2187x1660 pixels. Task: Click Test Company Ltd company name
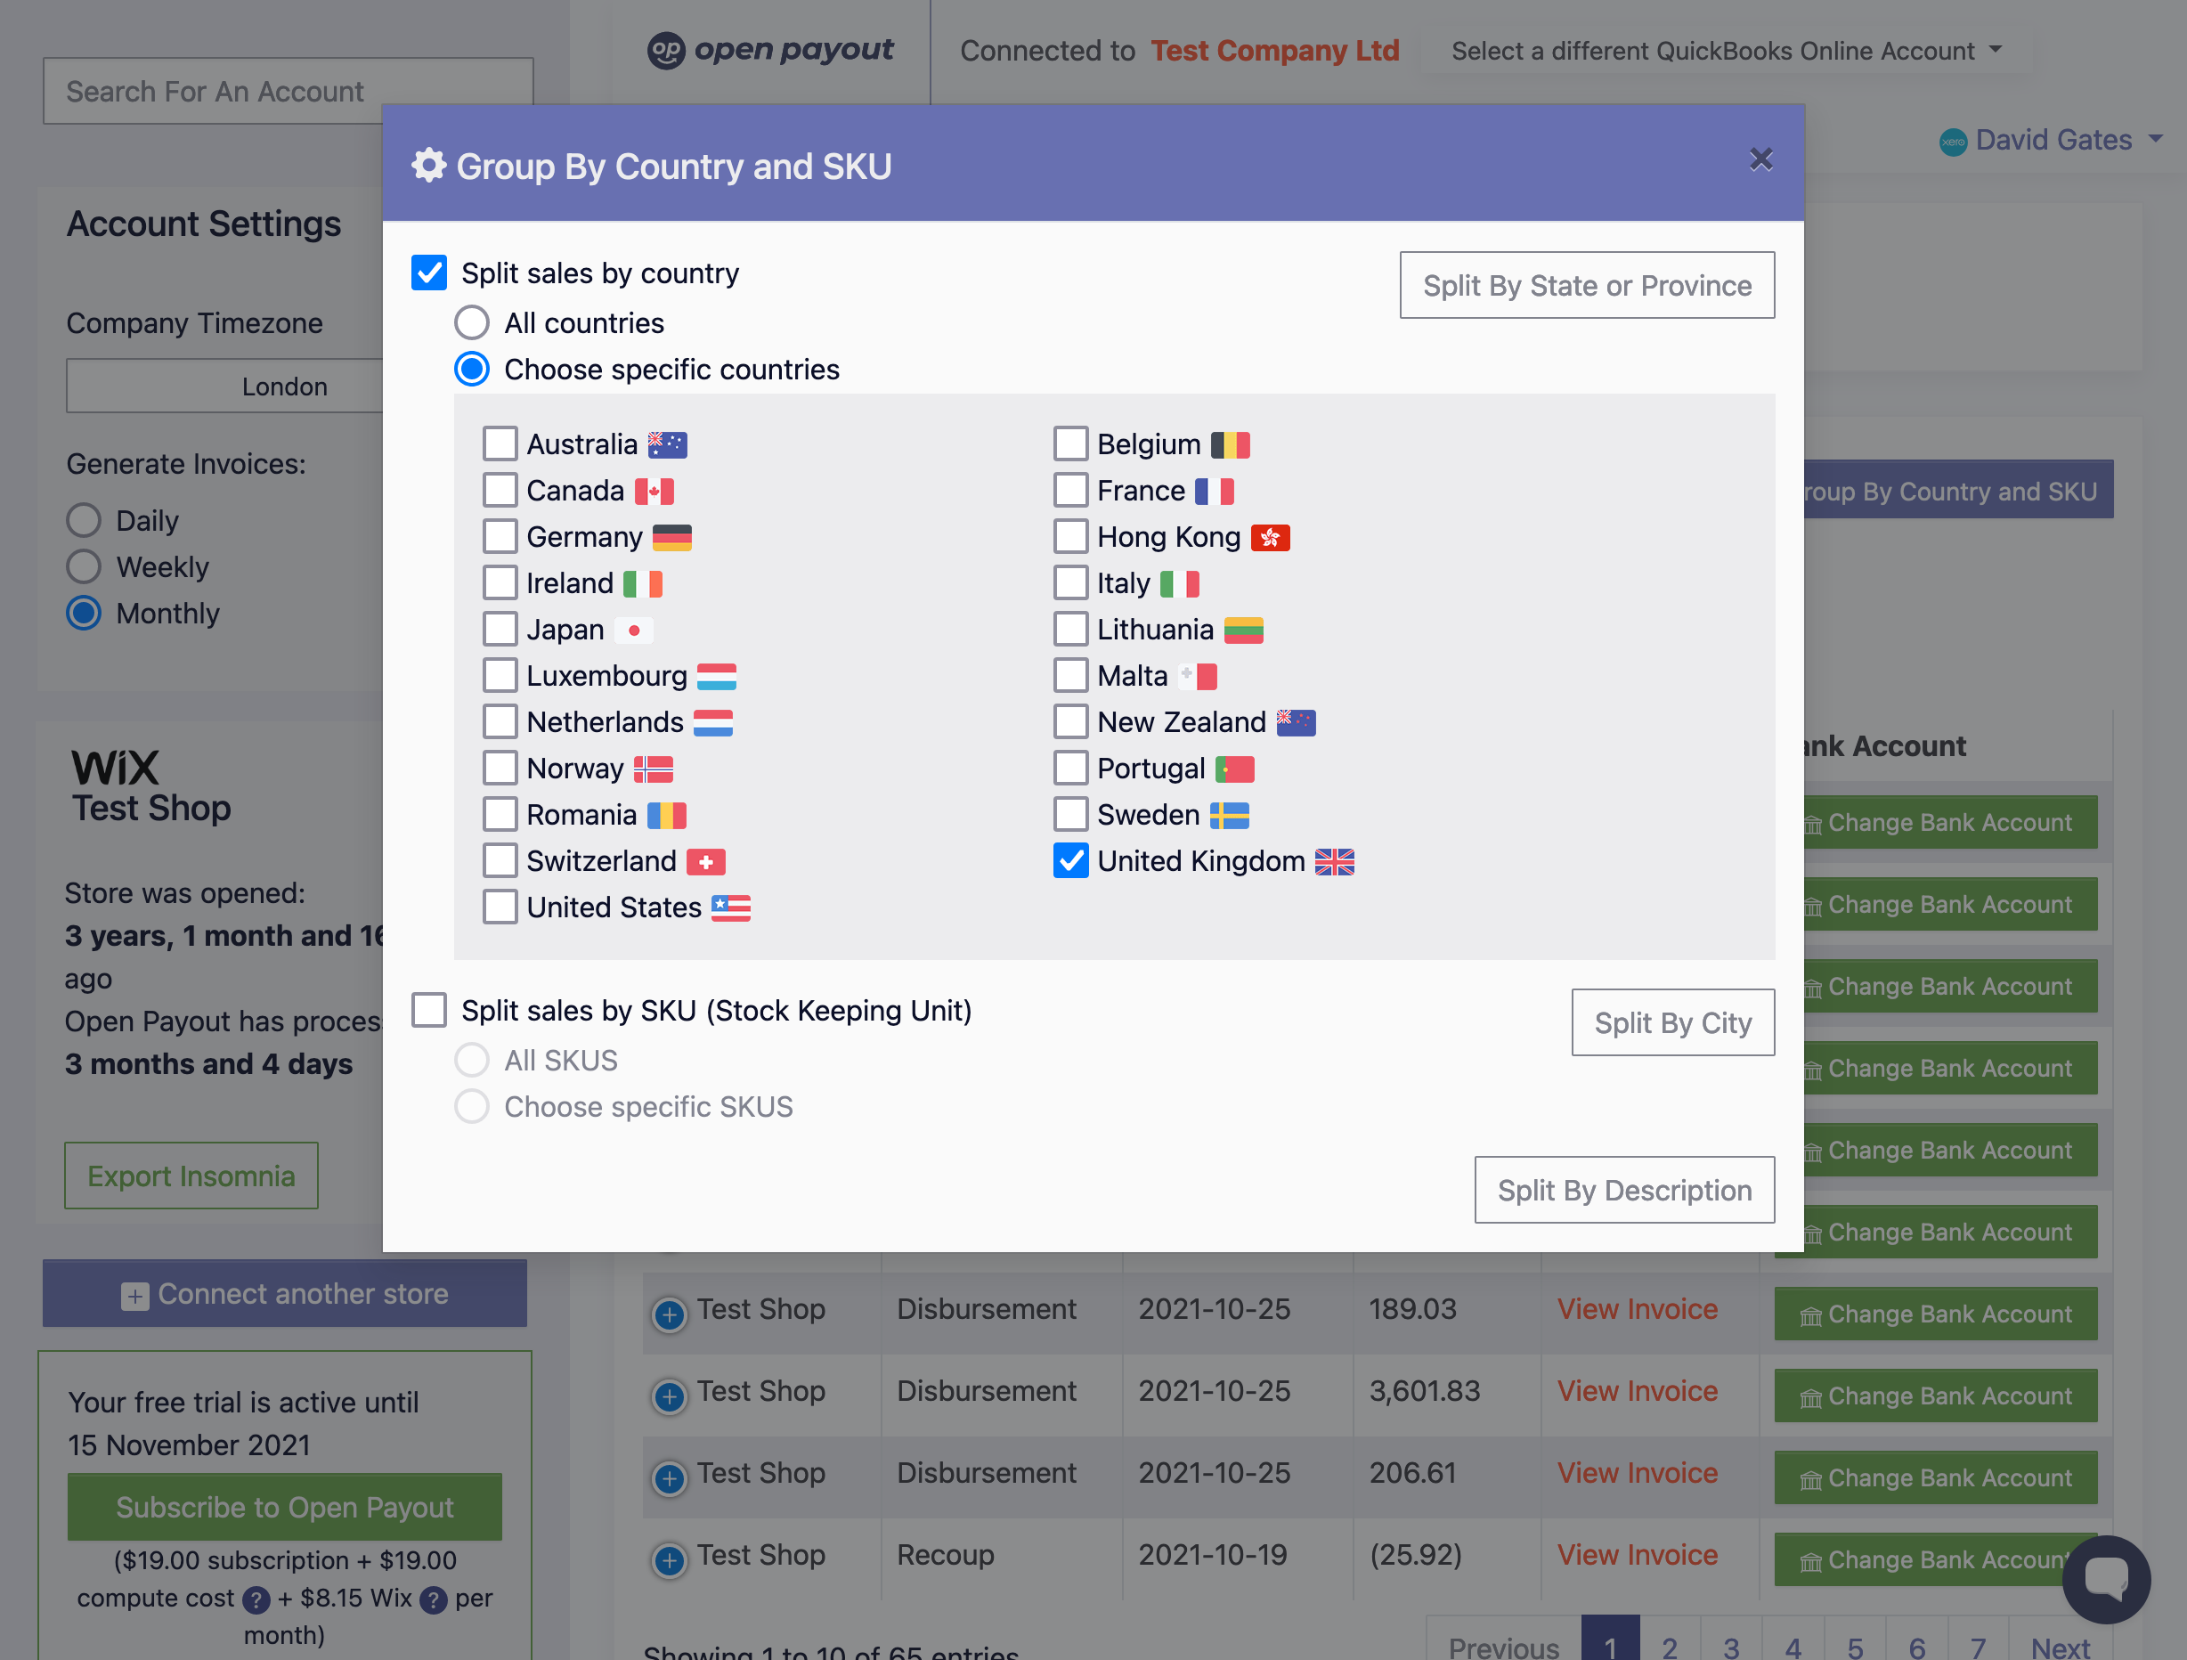point(1274,51)
